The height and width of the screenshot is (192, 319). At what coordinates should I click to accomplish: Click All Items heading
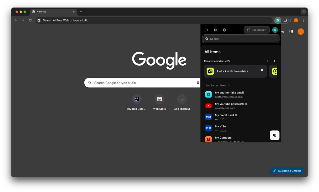[x=212, y=52]
